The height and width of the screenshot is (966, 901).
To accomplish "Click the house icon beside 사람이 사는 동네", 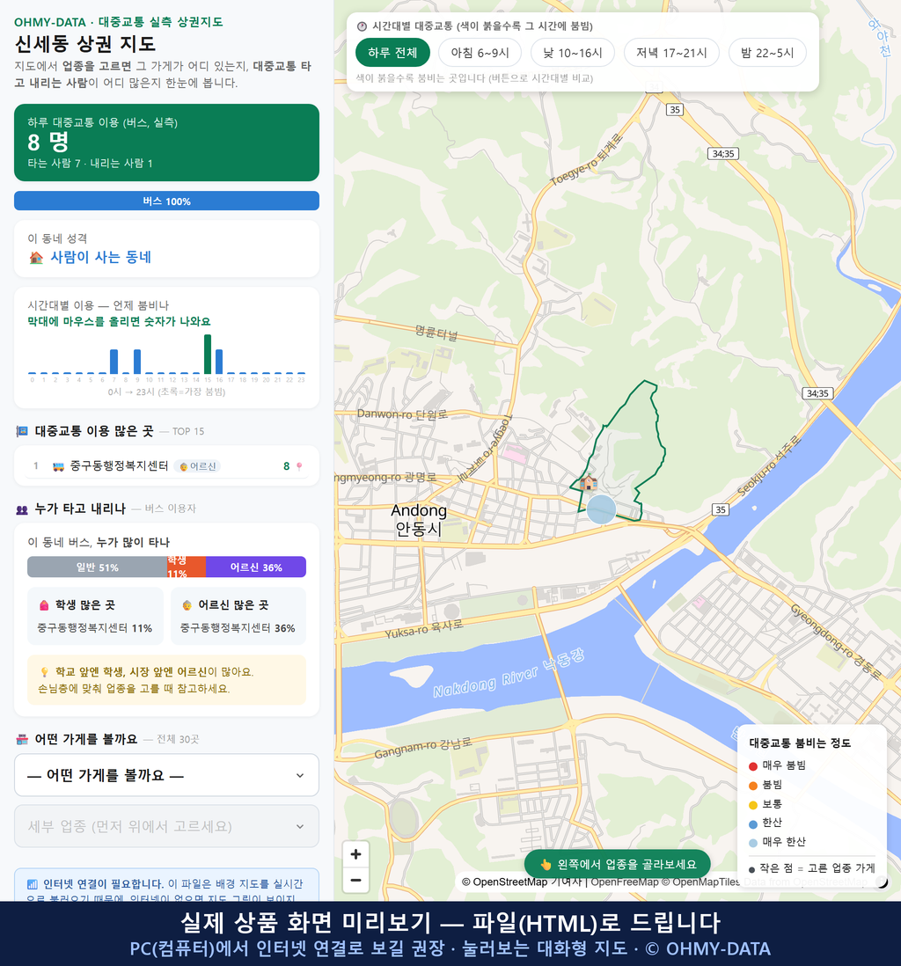I will pos(36,258).
